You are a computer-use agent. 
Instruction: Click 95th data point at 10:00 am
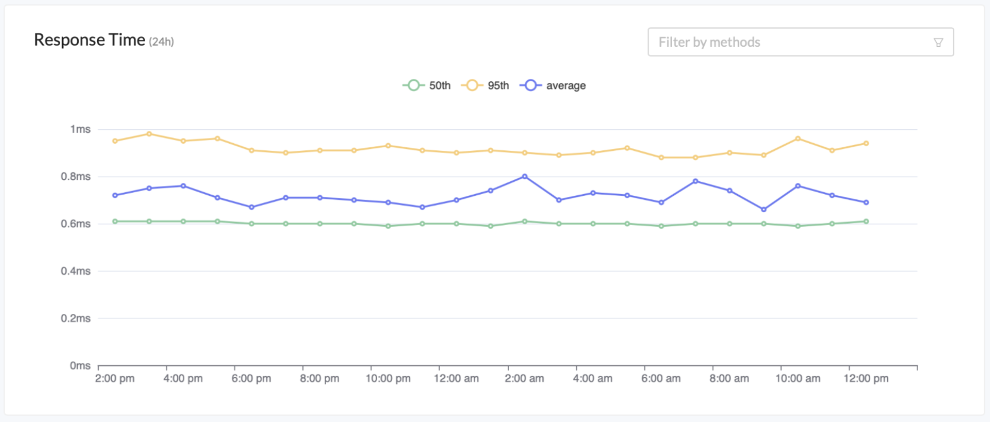[798, 139]
